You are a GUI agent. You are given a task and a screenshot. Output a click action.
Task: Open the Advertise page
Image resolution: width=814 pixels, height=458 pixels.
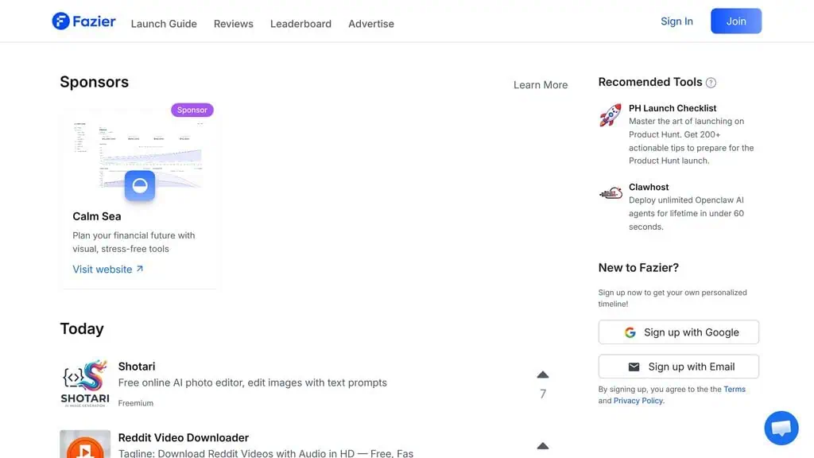pyautogui.click(x=371, y=24)
